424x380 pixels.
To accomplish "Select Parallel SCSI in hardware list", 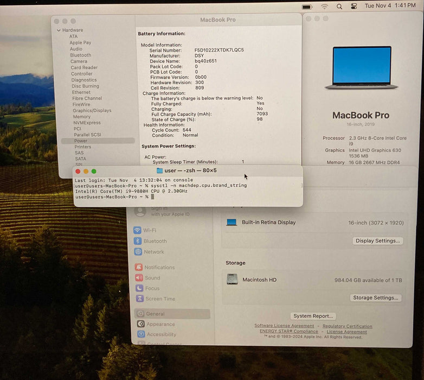I will (87, 135).
